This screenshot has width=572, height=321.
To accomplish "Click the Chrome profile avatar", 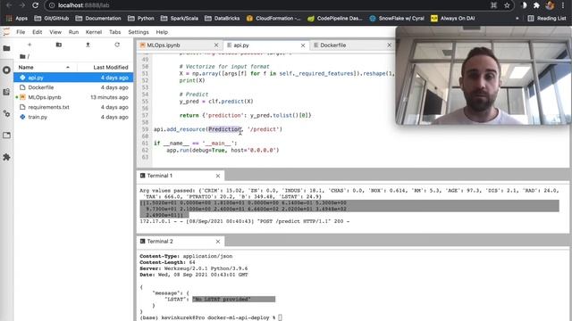I will pos(550,5).
